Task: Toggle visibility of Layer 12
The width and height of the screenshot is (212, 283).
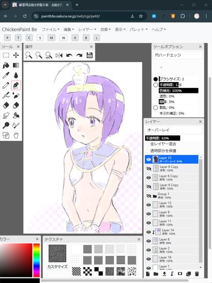Action: coord(149,205)
